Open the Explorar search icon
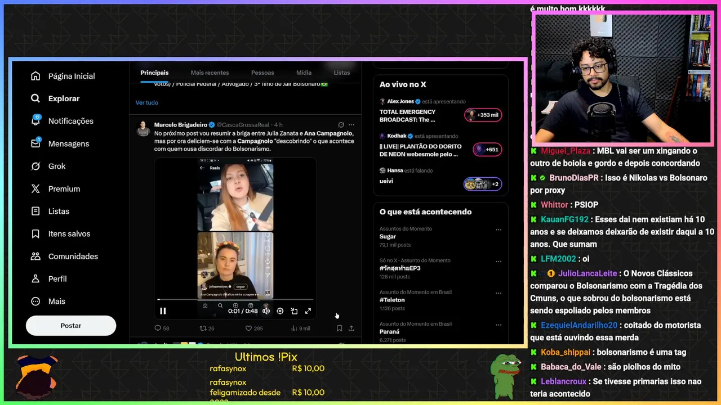 click(35, 98)
